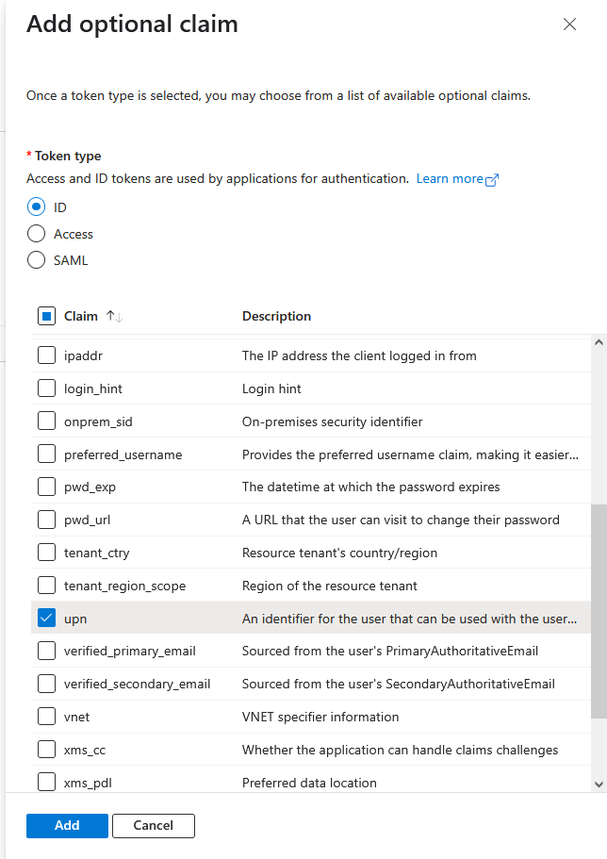Uncheck the upn claim
The image size is (607, 859).
click(46, 619)
